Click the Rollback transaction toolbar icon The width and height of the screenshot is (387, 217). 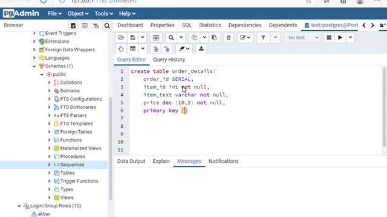[x=167, y=49]
